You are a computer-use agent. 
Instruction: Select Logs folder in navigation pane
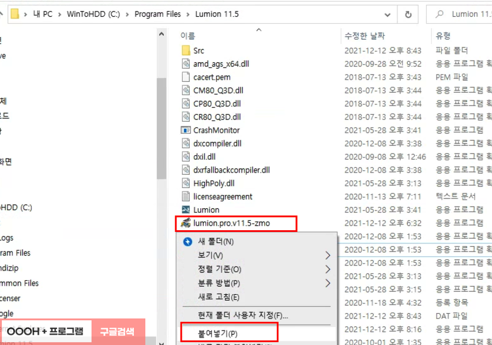coord(6,238)
